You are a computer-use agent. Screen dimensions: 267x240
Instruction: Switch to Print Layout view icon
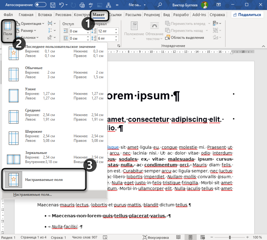tap(190, 237)
